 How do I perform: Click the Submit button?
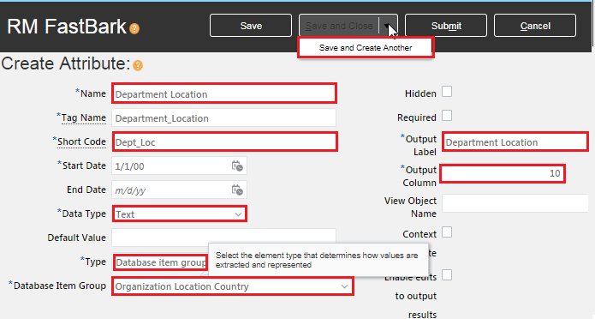click(x=446, y=26)
